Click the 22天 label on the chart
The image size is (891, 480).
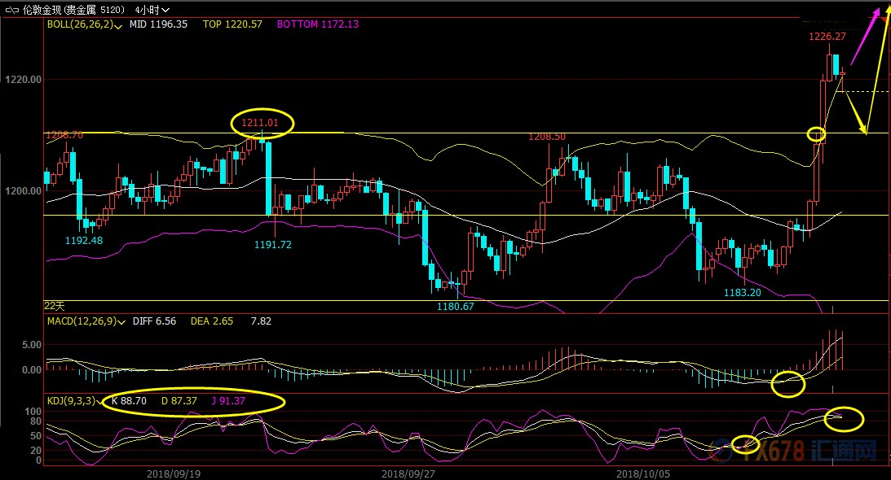(x=54, y=305)
